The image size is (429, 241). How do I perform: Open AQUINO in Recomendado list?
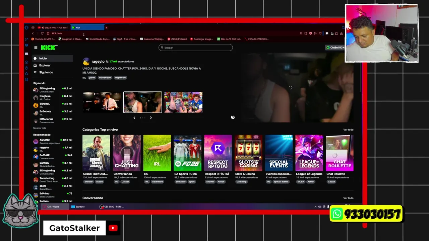pyautogui.click(x=53, y=141)
